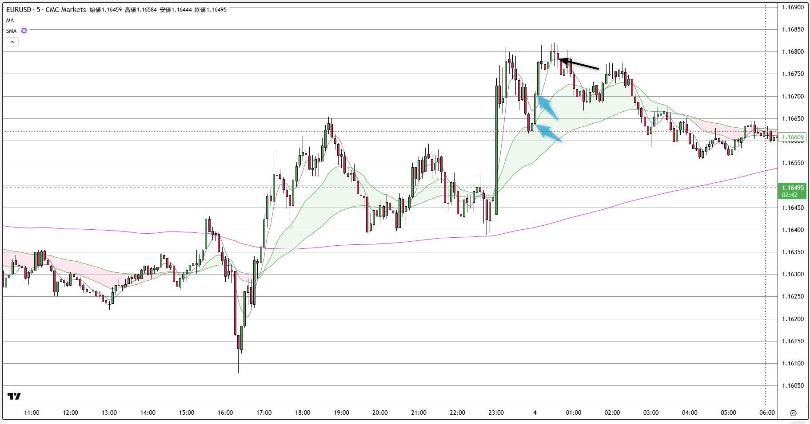
Task: Click the 1.16800 price axis label
Action: 793,52
